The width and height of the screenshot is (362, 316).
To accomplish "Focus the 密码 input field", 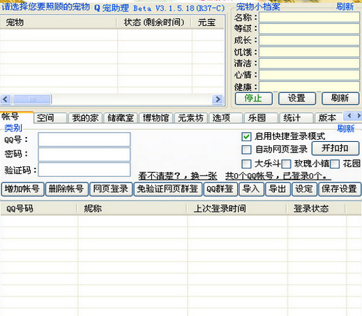I will point(84,155).
